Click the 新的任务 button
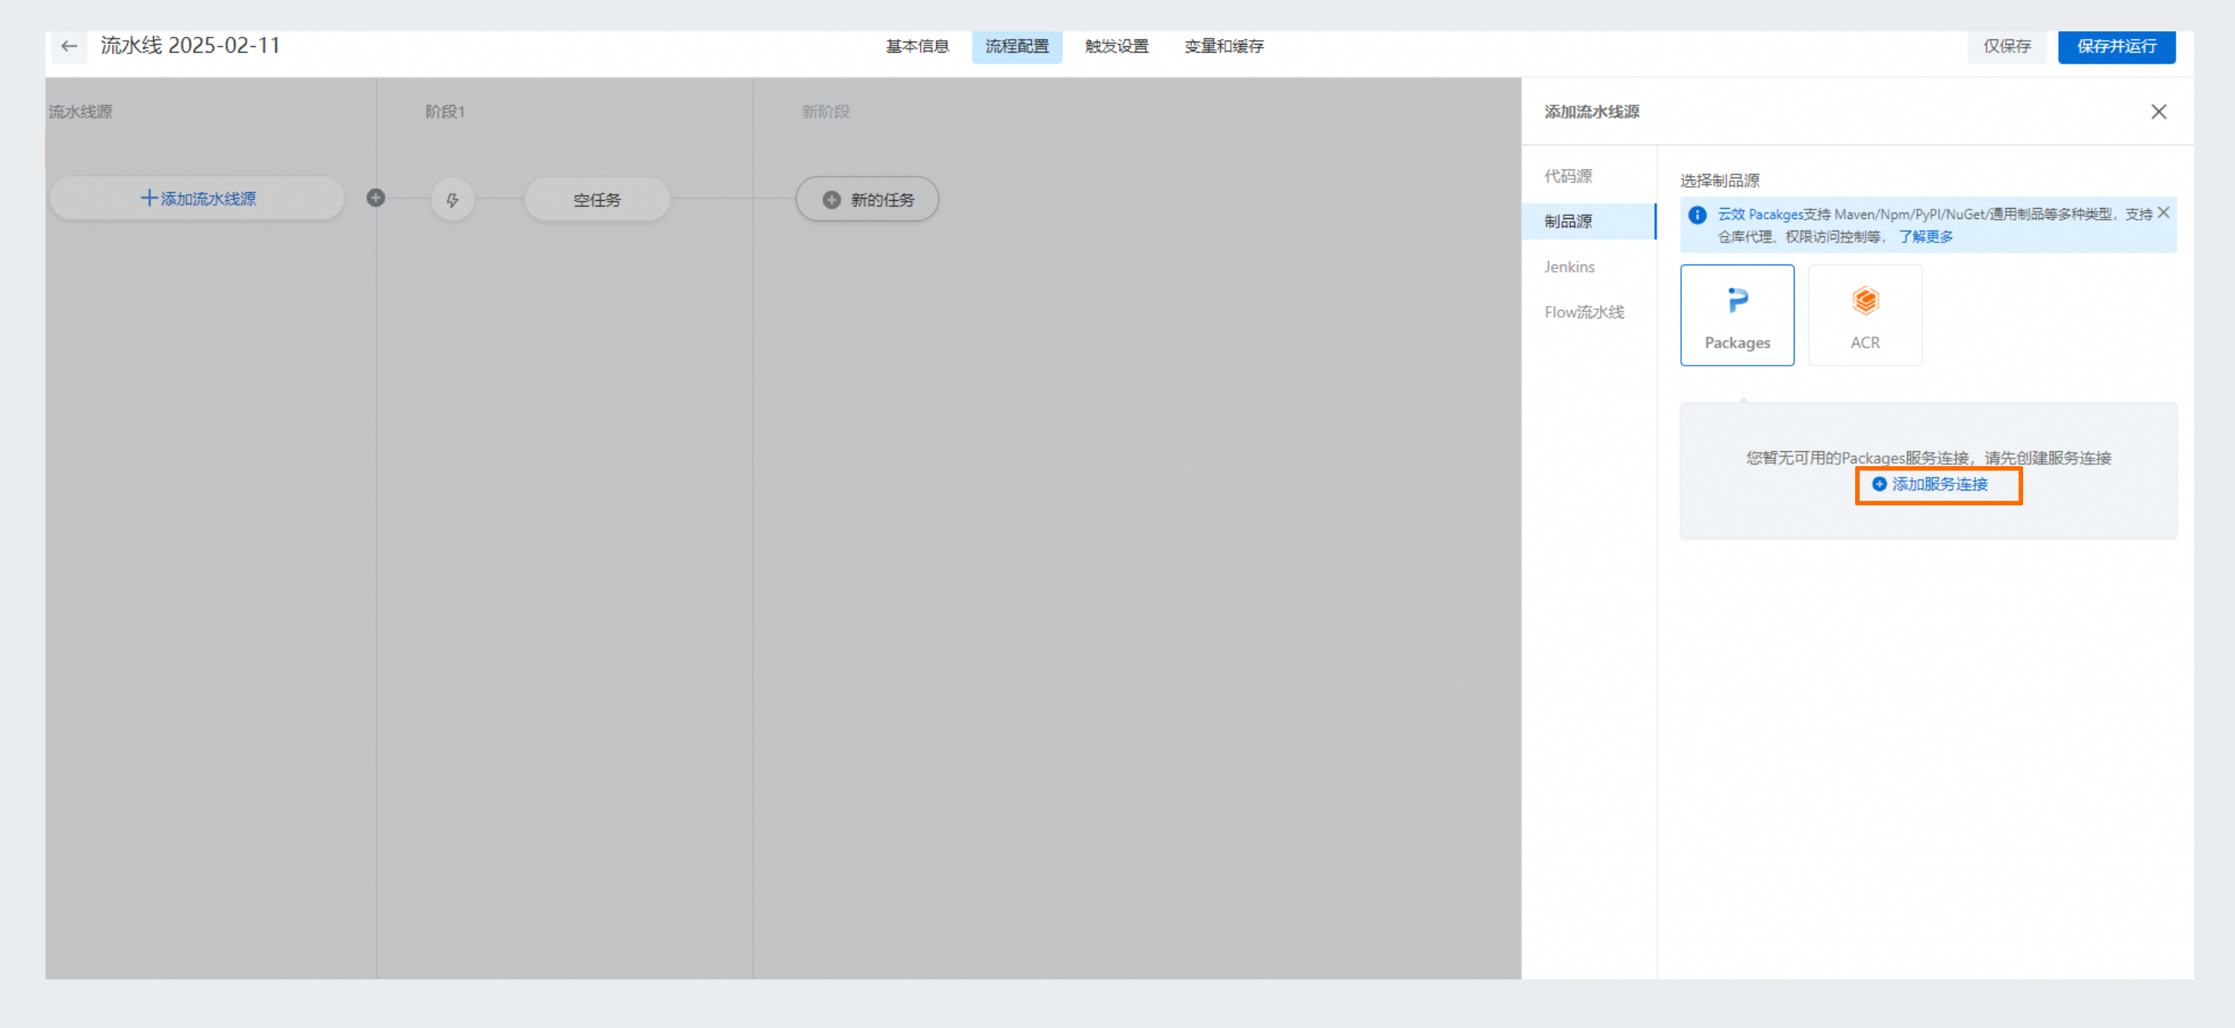The image size is (2235, 1028). coord(866,199)
